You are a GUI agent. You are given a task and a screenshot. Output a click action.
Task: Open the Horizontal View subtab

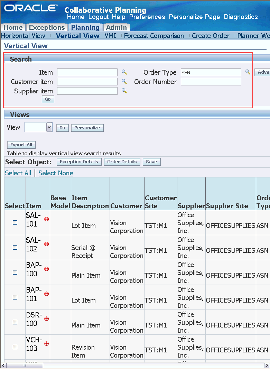pyautogui.click(x=23, y=36)
